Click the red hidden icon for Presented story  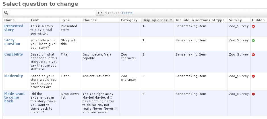[x=253, y=26]
